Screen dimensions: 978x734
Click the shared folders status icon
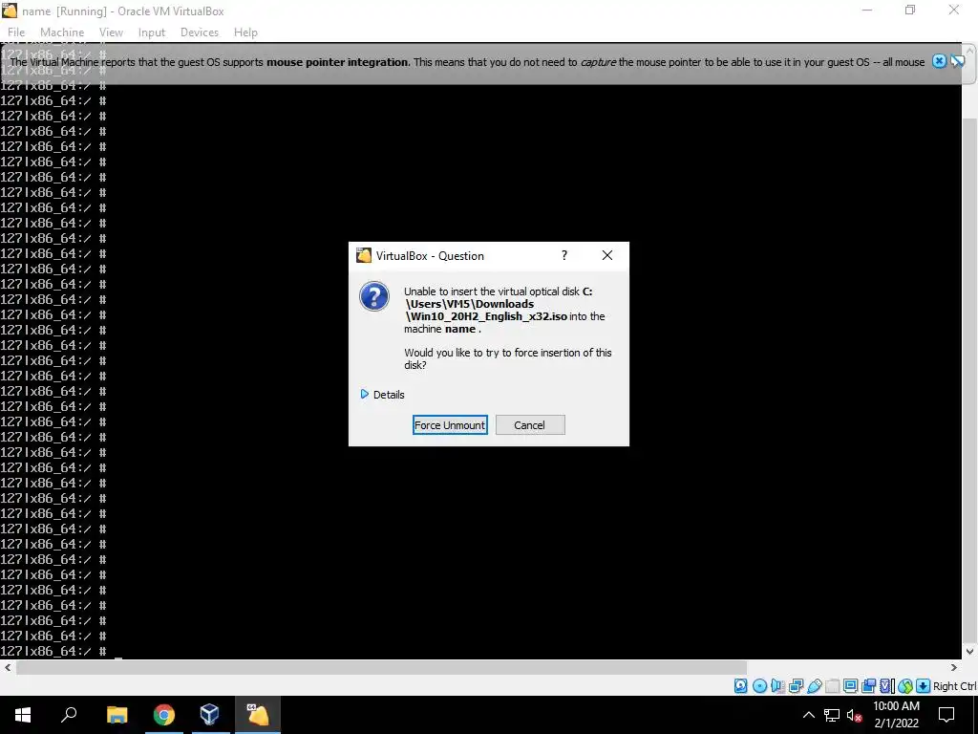coord(832,686)
